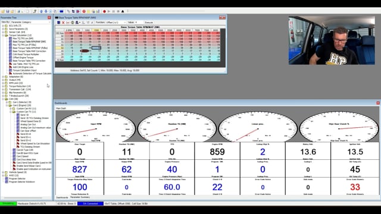Select Can2 Speed parameter
Viewport: 381px width, 214px height.
point(23,156)
